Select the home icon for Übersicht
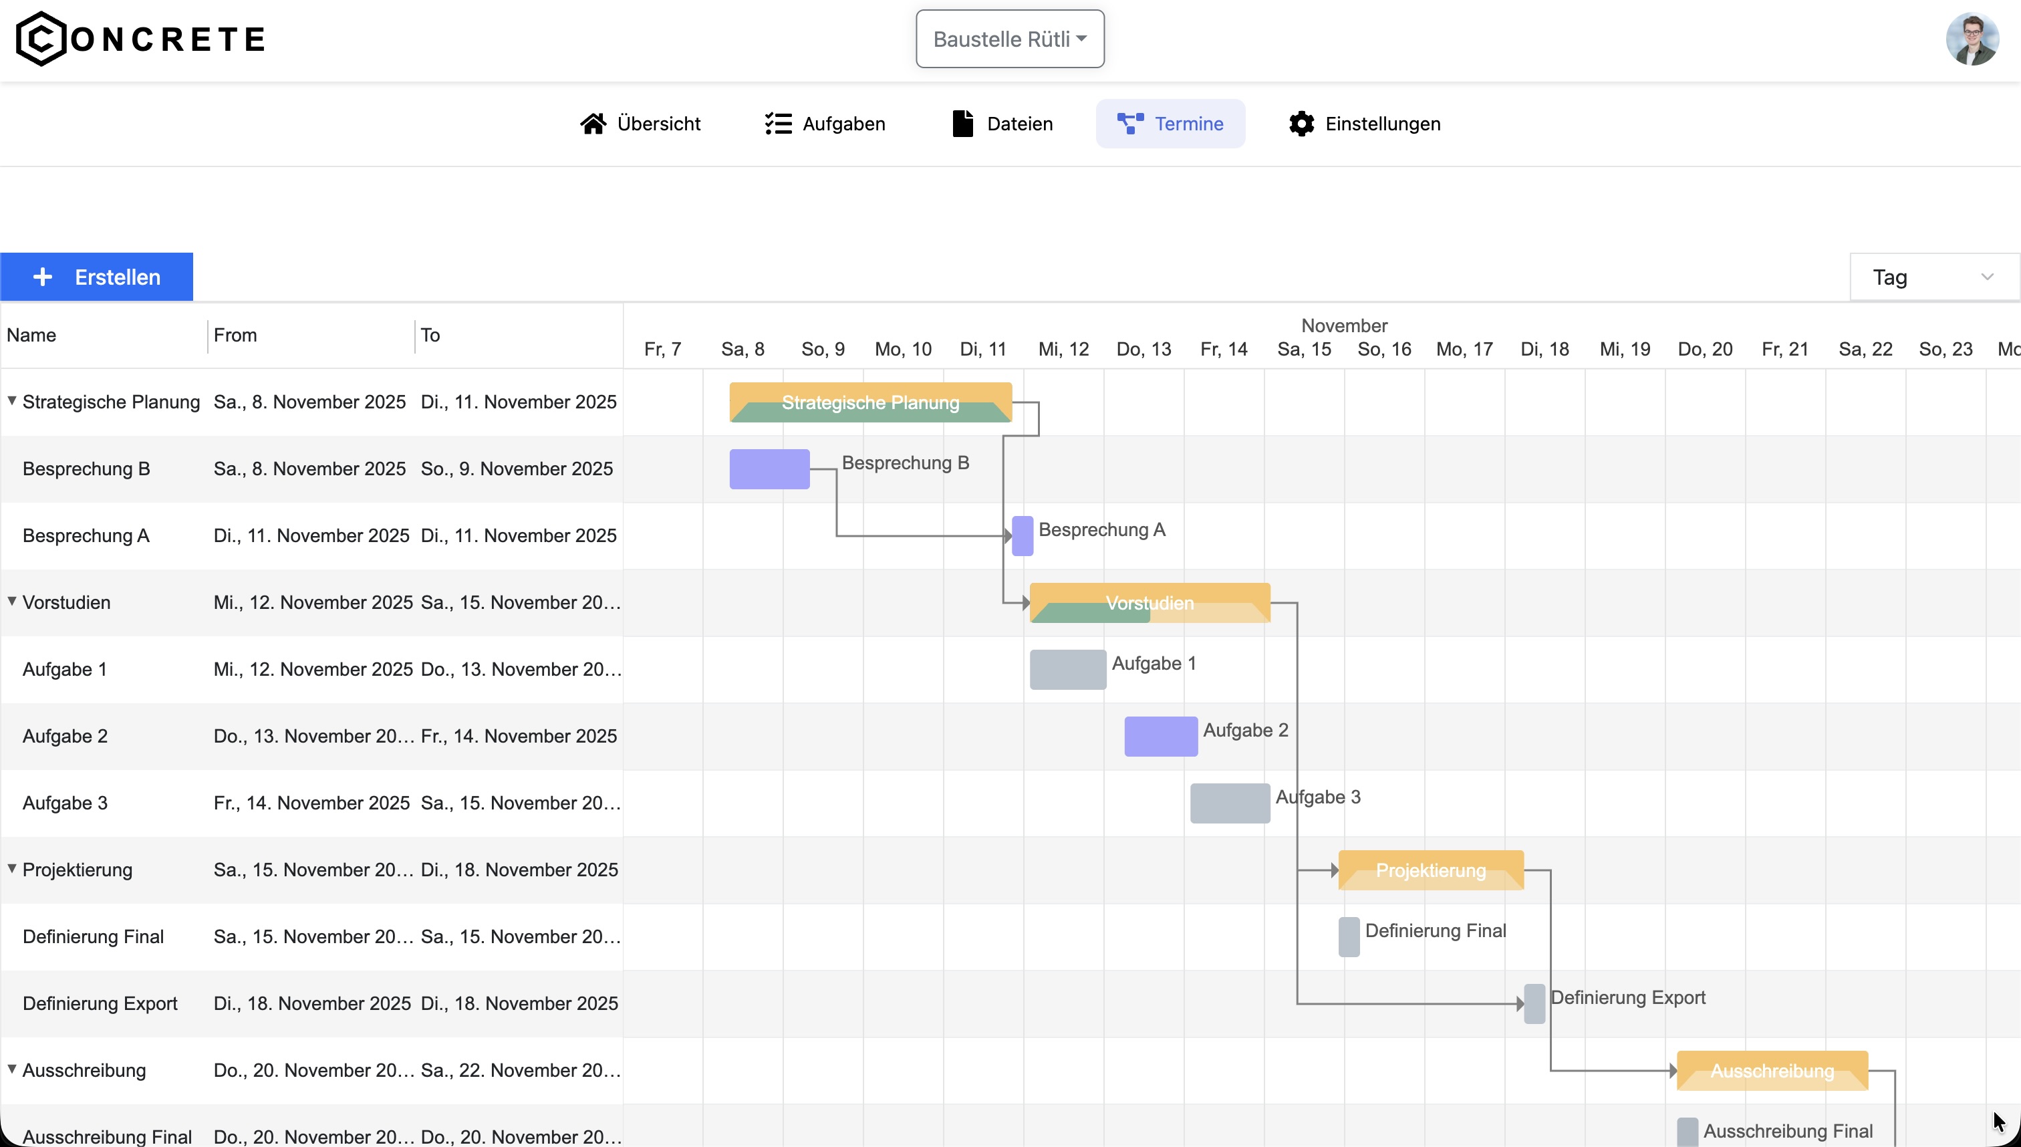The width and height of the screenshot is (2021, 1147). click(593, 124)
